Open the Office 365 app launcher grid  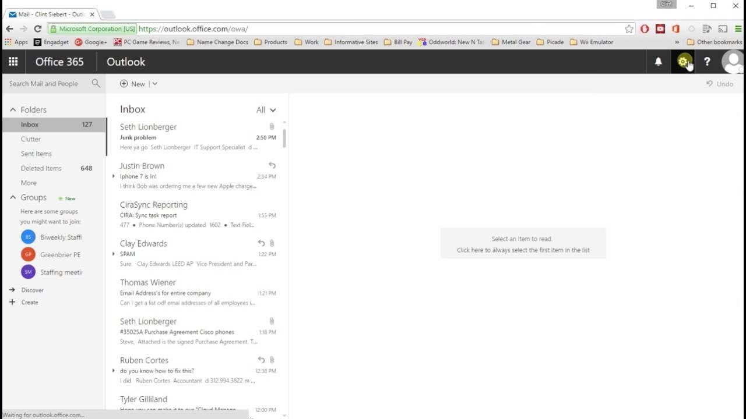click(x=13, y=62)
